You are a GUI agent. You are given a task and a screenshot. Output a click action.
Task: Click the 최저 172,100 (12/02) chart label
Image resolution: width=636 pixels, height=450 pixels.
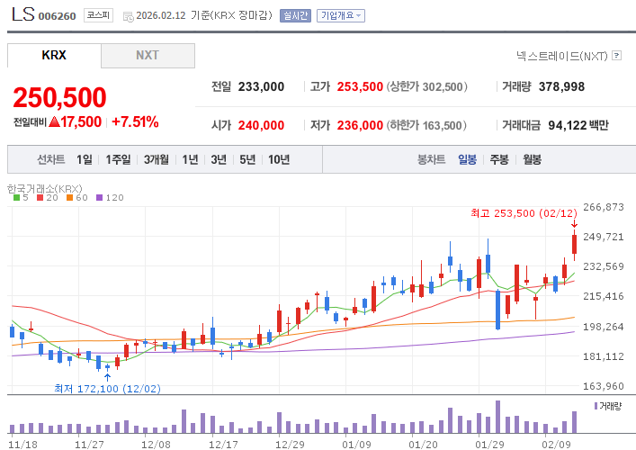[107, 389]
